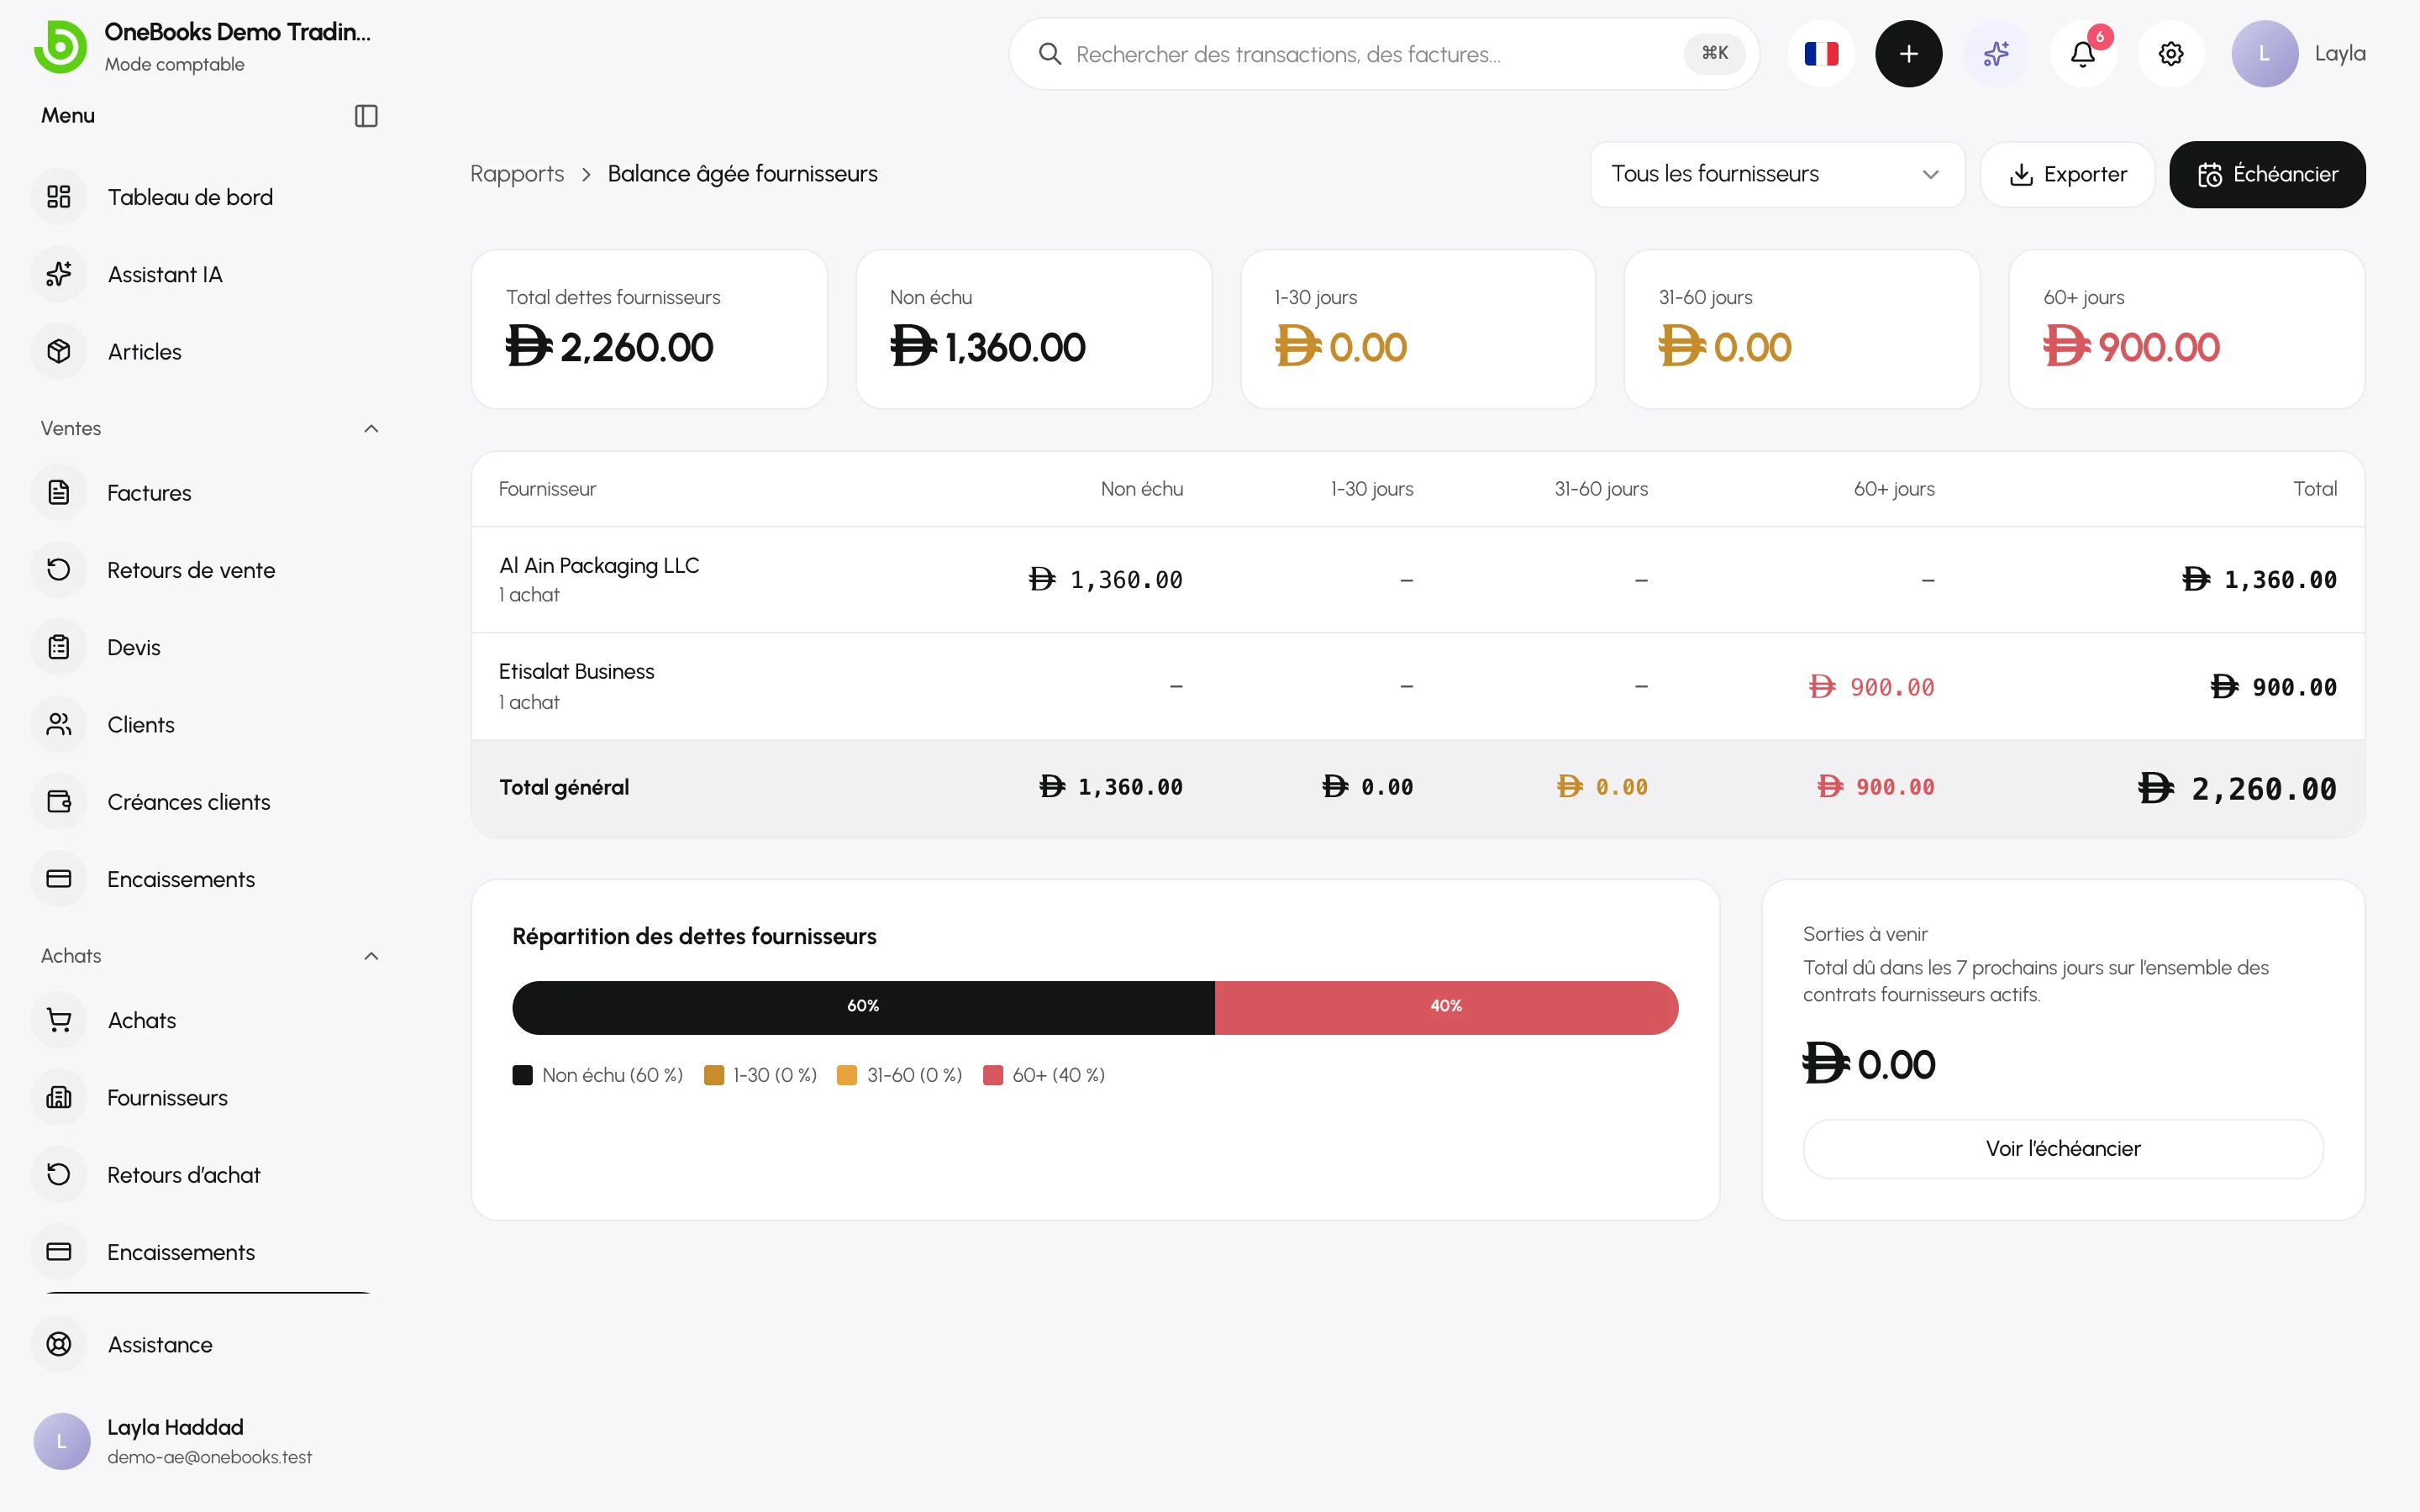Open the Rapports breadcrumb link

pos(517,174)
